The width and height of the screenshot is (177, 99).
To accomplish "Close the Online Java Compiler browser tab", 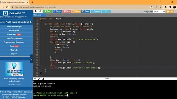I will point(27,2).
